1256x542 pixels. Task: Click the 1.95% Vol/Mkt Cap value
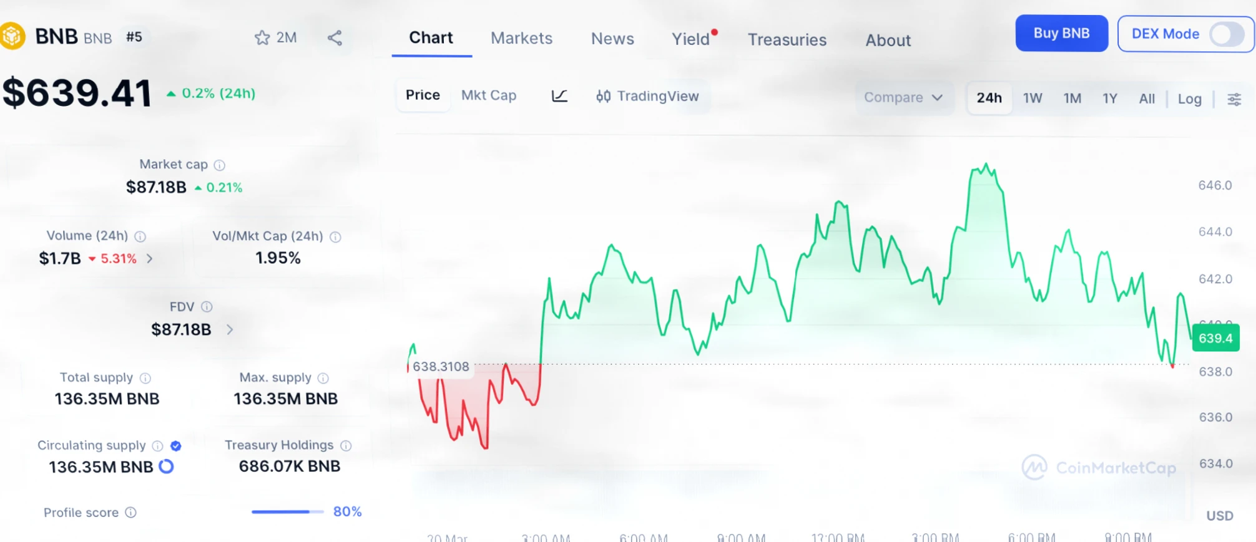point(278,258)
